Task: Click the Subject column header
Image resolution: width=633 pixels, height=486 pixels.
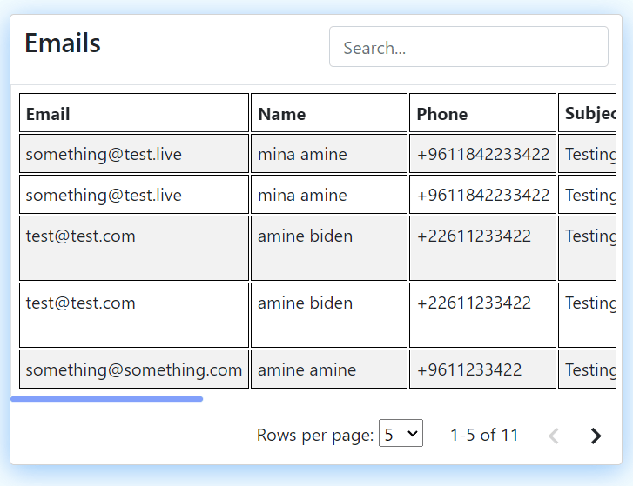Action: [x=588, y=113]
